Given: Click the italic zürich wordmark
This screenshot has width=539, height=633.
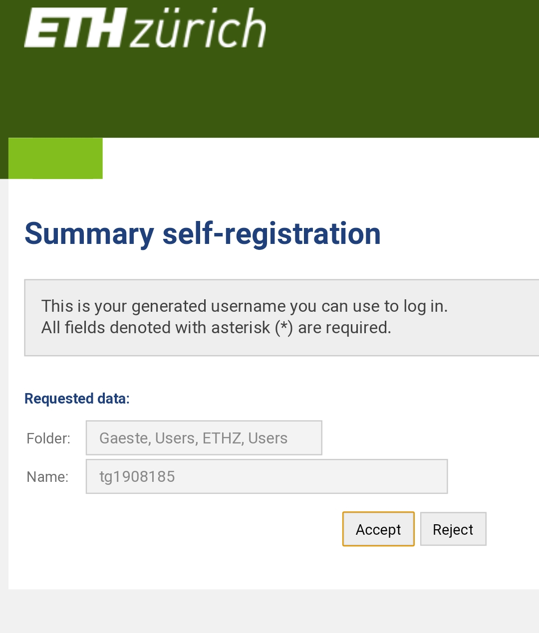Looking at the screenshot, I should [199, 28].
